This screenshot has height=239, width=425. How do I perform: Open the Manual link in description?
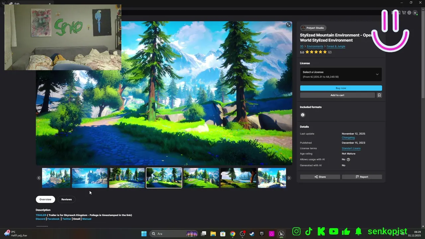pos(87,219)
